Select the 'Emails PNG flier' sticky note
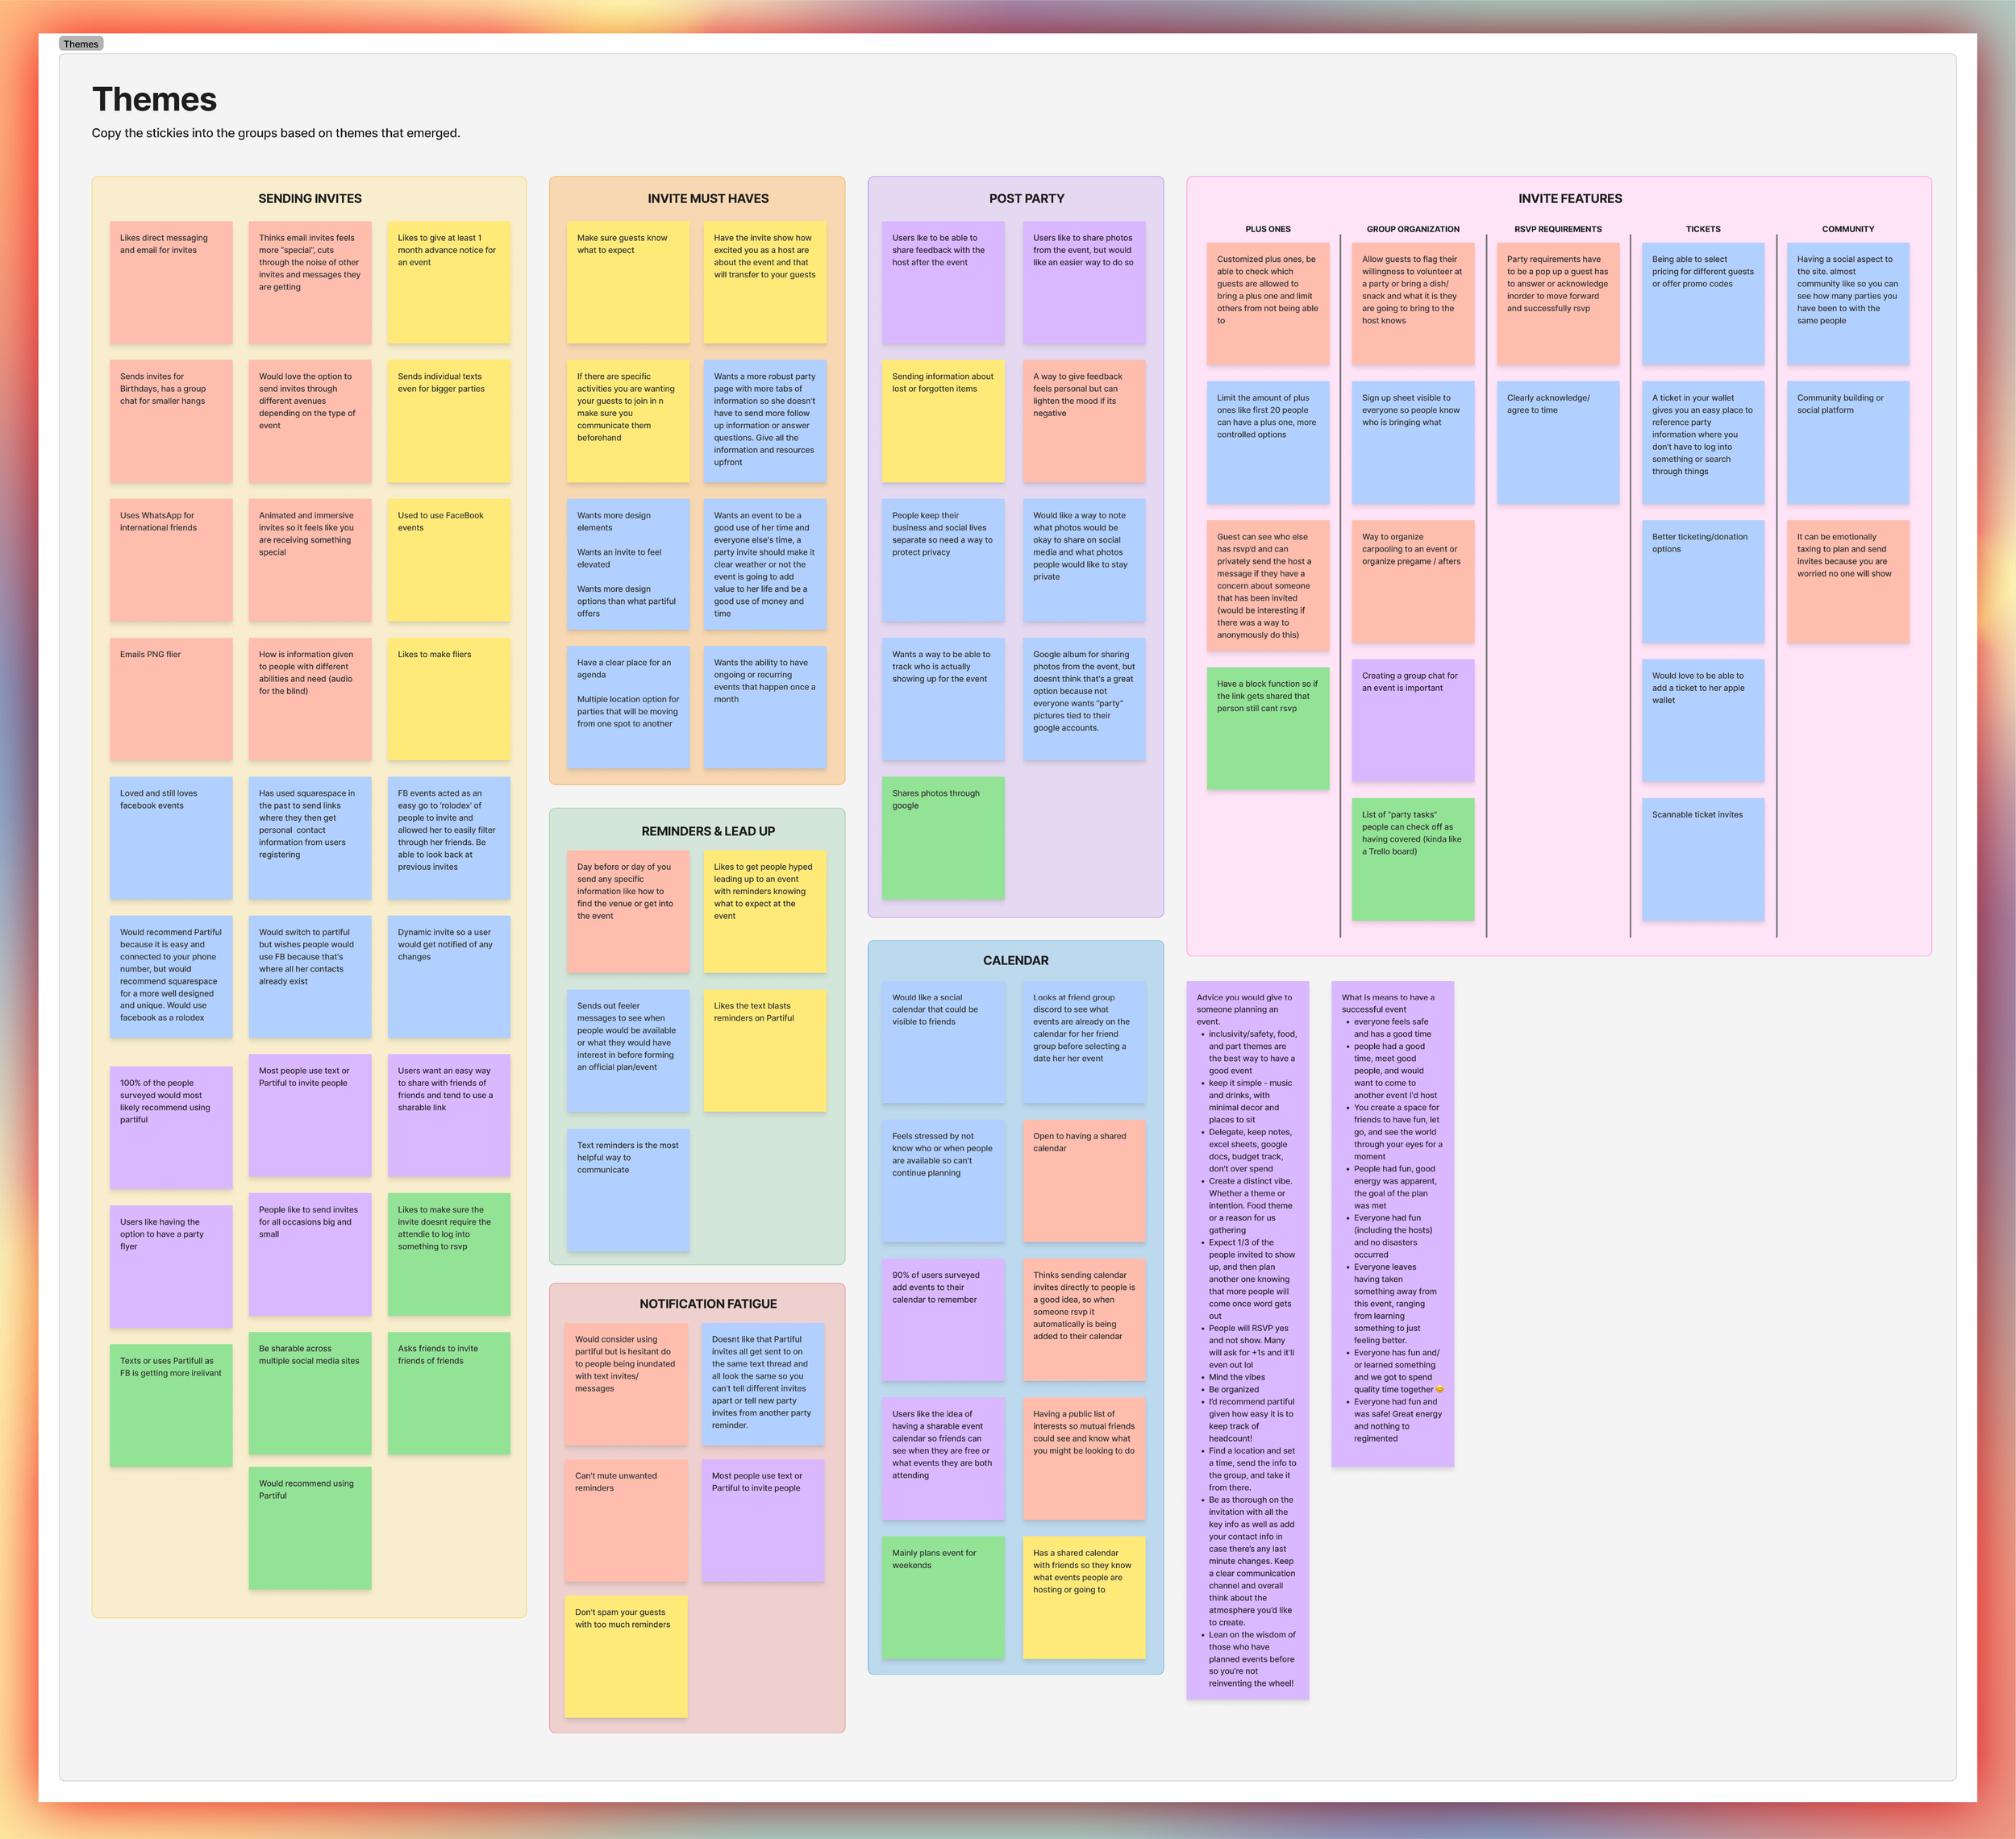Viewport: 2016px width, 1839px height. 171,698
